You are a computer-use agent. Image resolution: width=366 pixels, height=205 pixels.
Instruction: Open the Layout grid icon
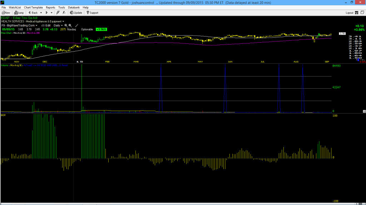pyautogui.click(x=357, y=13)
